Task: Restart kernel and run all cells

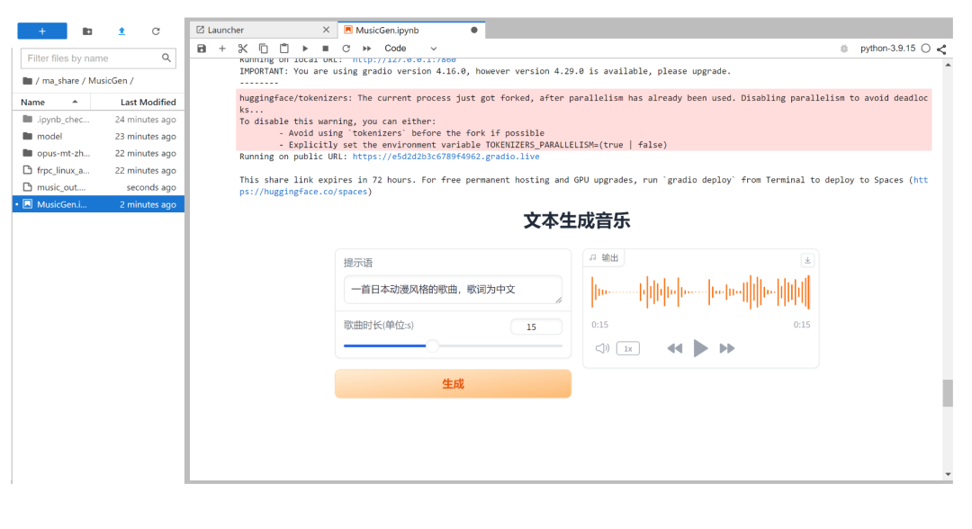Action: point(367,49)
